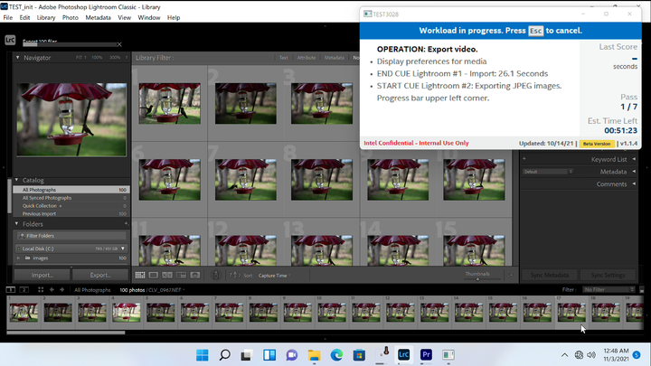Collapse the Navigator panel
The height and width of the screenshot is (366, 651).
click(x=17, y=58)
